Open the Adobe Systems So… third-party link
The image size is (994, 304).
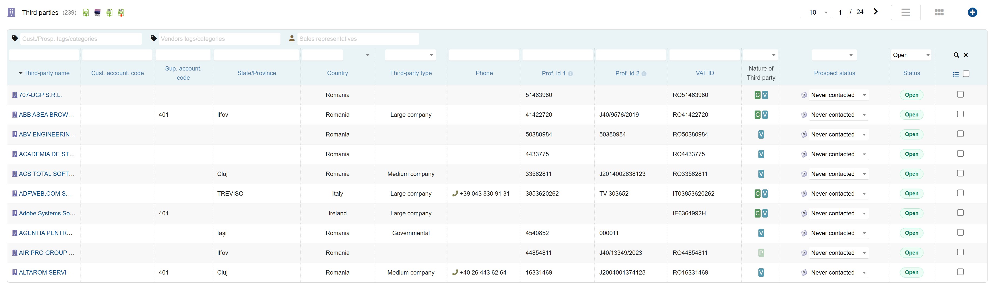pos(47,213)
